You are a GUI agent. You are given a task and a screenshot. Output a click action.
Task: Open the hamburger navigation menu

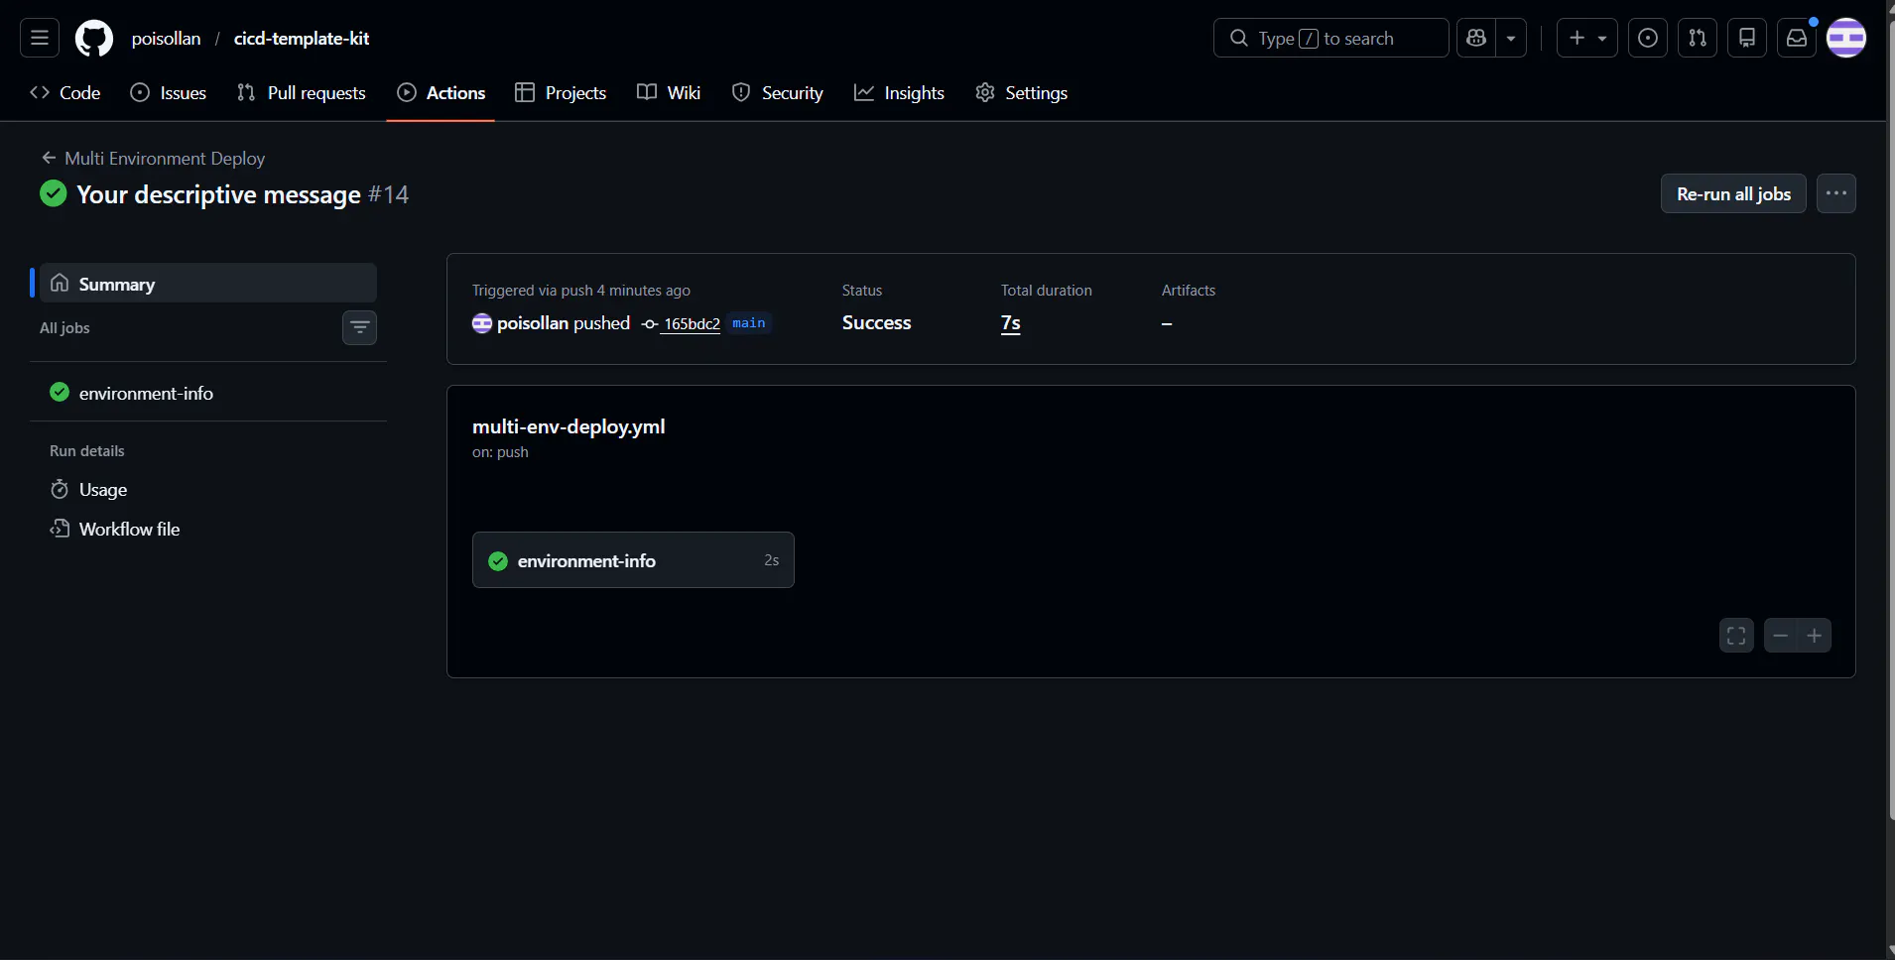40,38
